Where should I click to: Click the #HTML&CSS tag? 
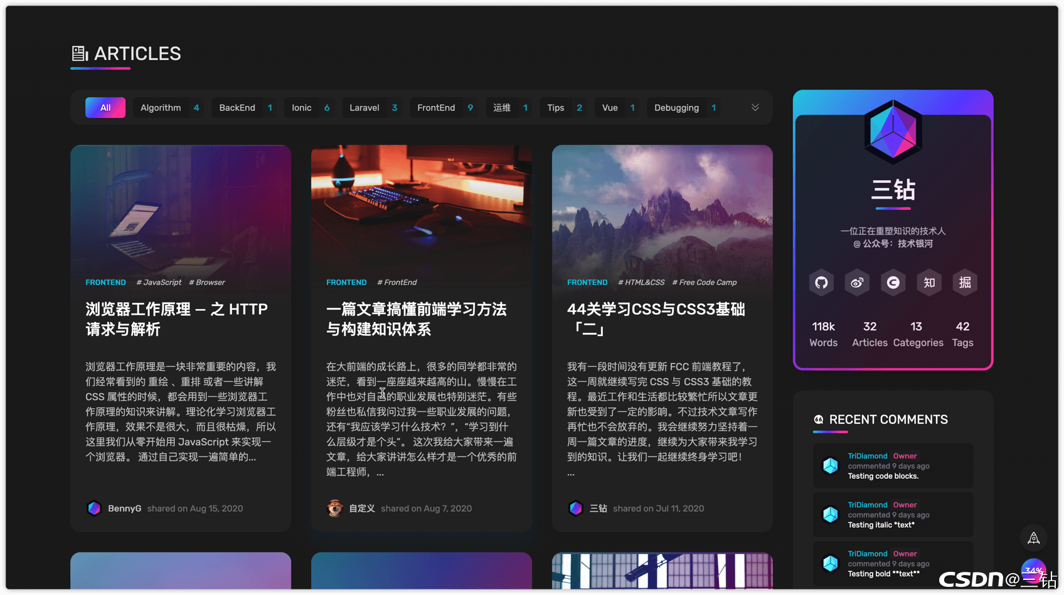click(641, 283)
